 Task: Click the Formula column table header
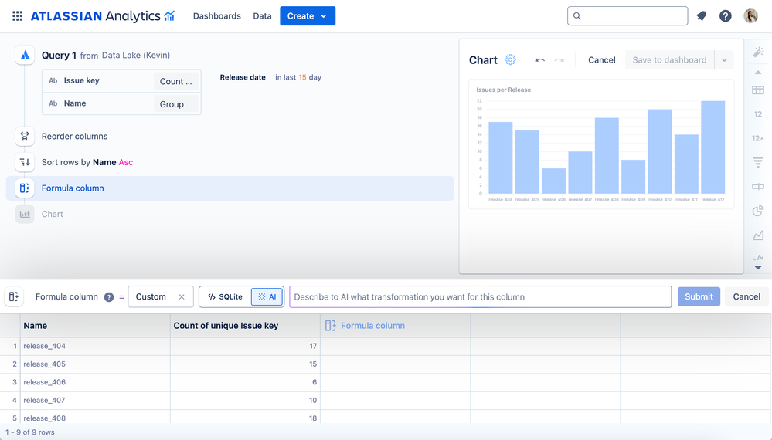tap(396, 326)
